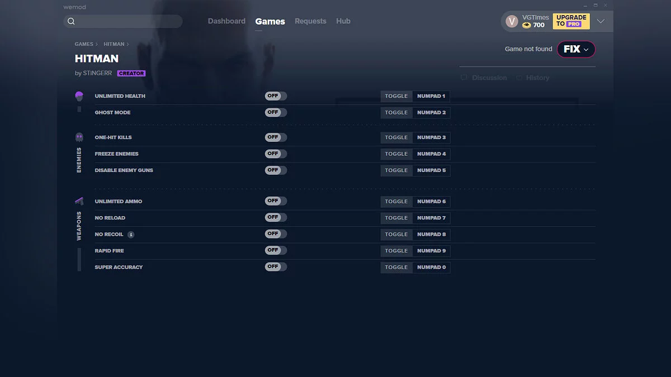Enable One-Hit Kills switch

(276, 137)
